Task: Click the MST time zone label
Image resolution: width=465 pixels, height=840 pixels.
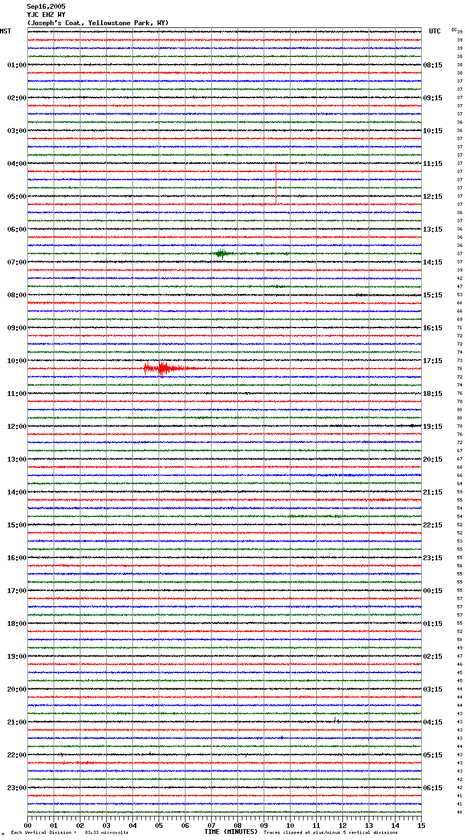Action: coord(5,31)
